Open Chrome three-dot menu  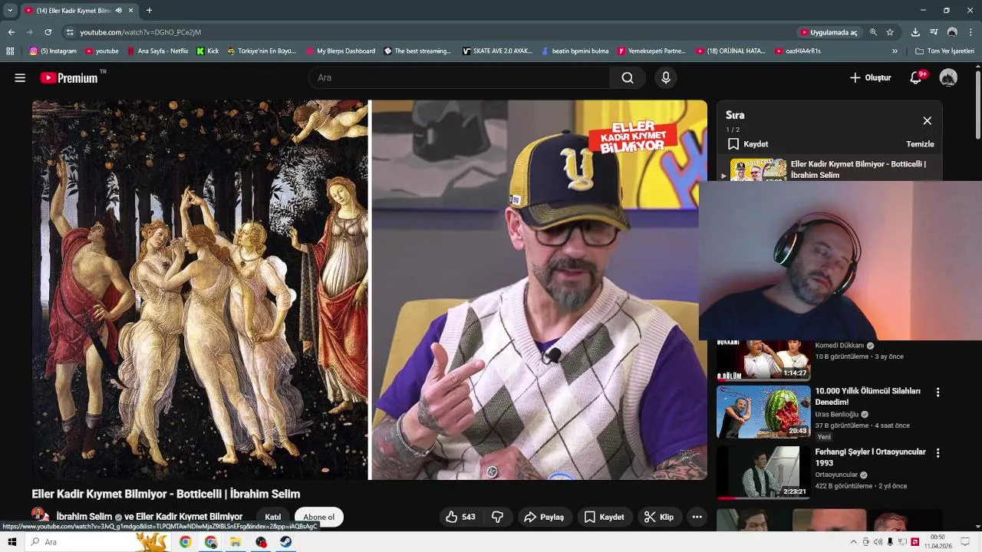click(x=970, y=32)
